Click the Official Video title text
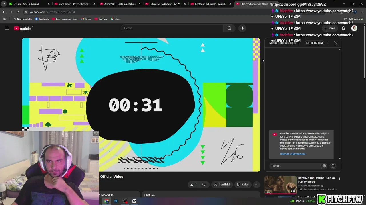The image size is (366, 205). pyautogui.click(x=112, y=177)
